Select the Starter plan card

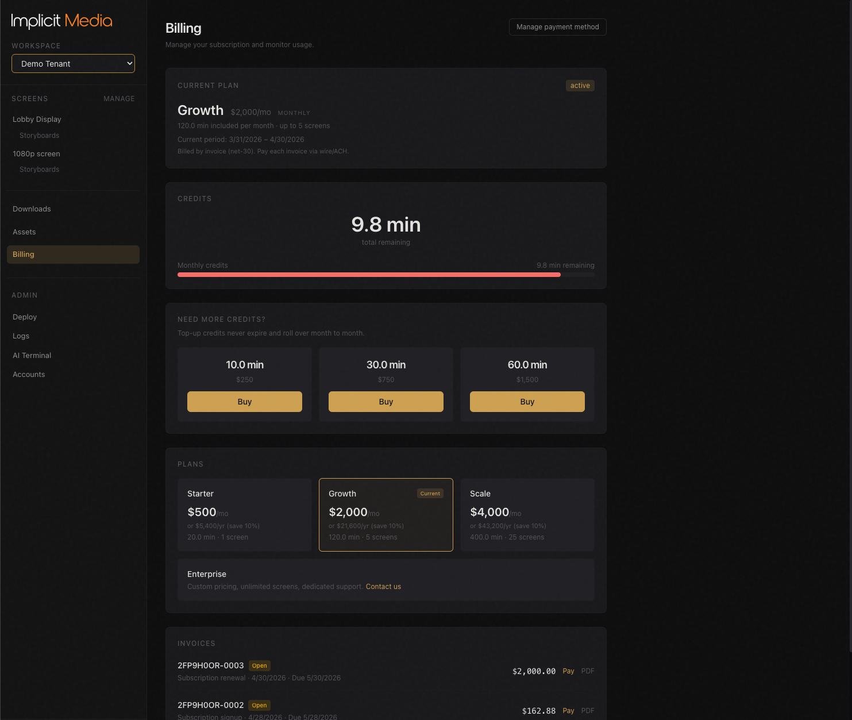(245, 515)
